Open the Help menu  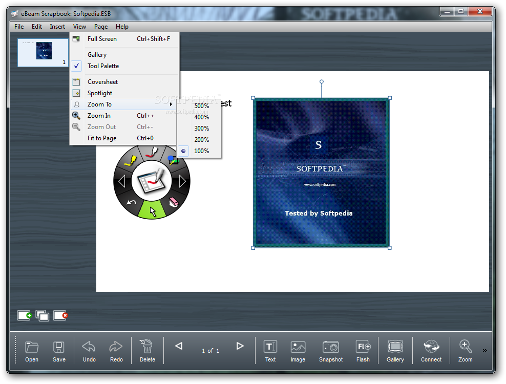pyautogui.click(x=122, y=27)
